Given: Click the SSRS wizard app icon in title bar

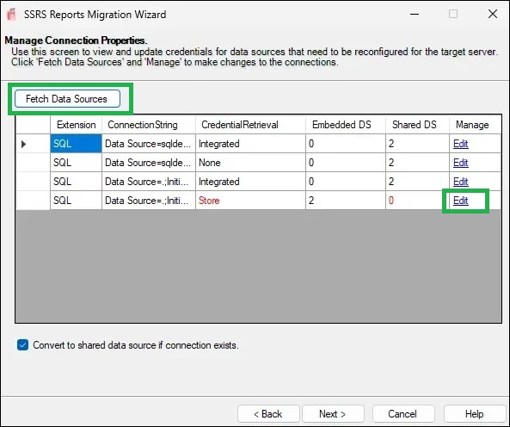Looking at the screenshot, I should [12, 15].
